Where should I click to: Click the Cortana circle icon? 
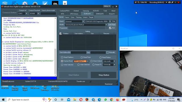coord(56,99)
